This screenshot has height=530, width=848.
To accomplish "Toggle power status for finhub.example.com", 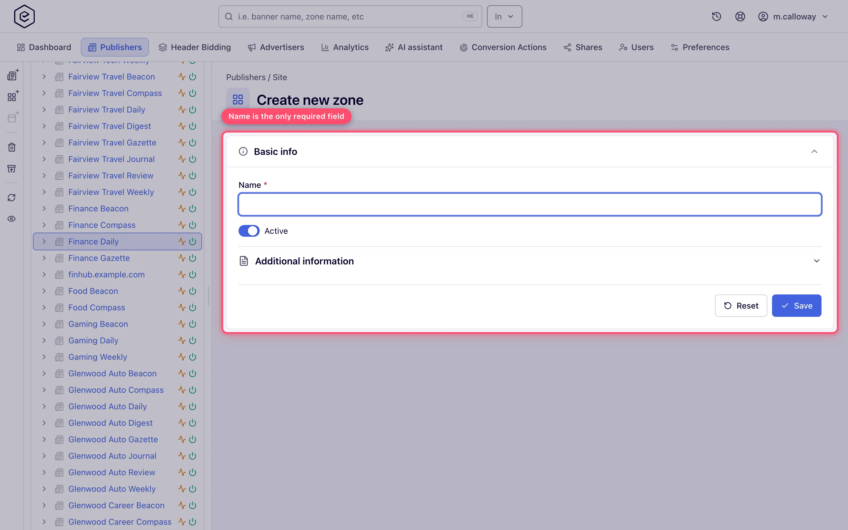I will click(193, 274).
